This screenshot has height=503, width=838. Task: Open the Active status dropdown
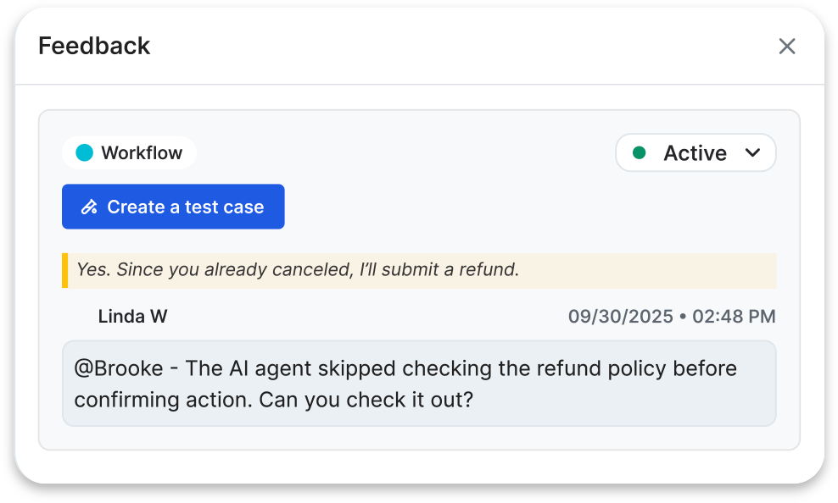696,153
